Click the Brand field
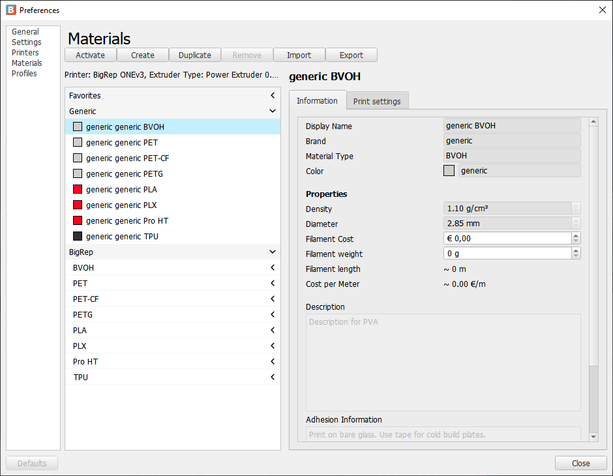613x476 pixels. tap(512, 140)
